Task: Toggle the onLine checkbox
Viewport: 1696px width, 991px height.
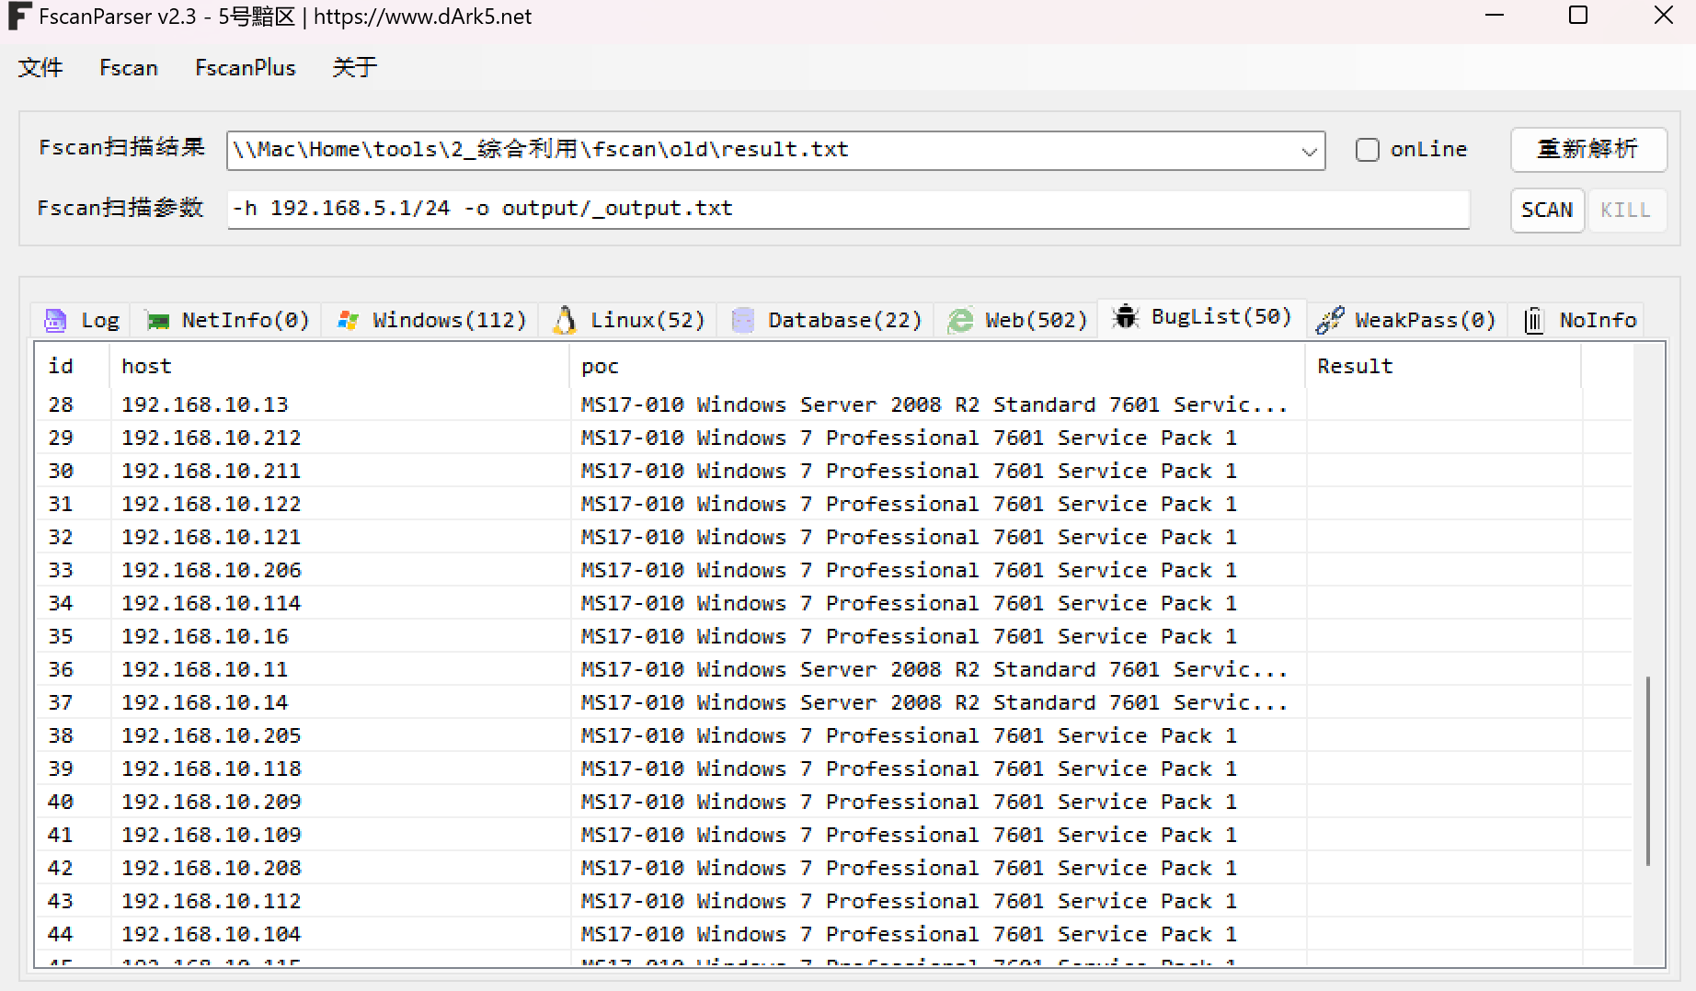Action: coord(1368,150)
